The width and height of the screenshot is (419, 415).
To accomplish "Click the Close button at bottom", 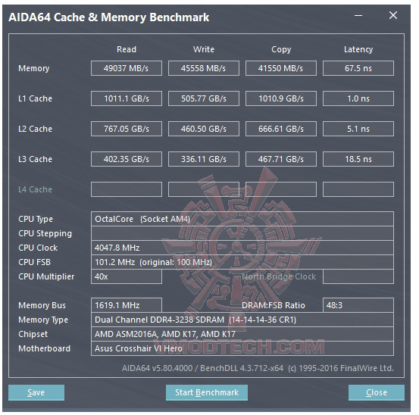I will (x=377, y=392).
